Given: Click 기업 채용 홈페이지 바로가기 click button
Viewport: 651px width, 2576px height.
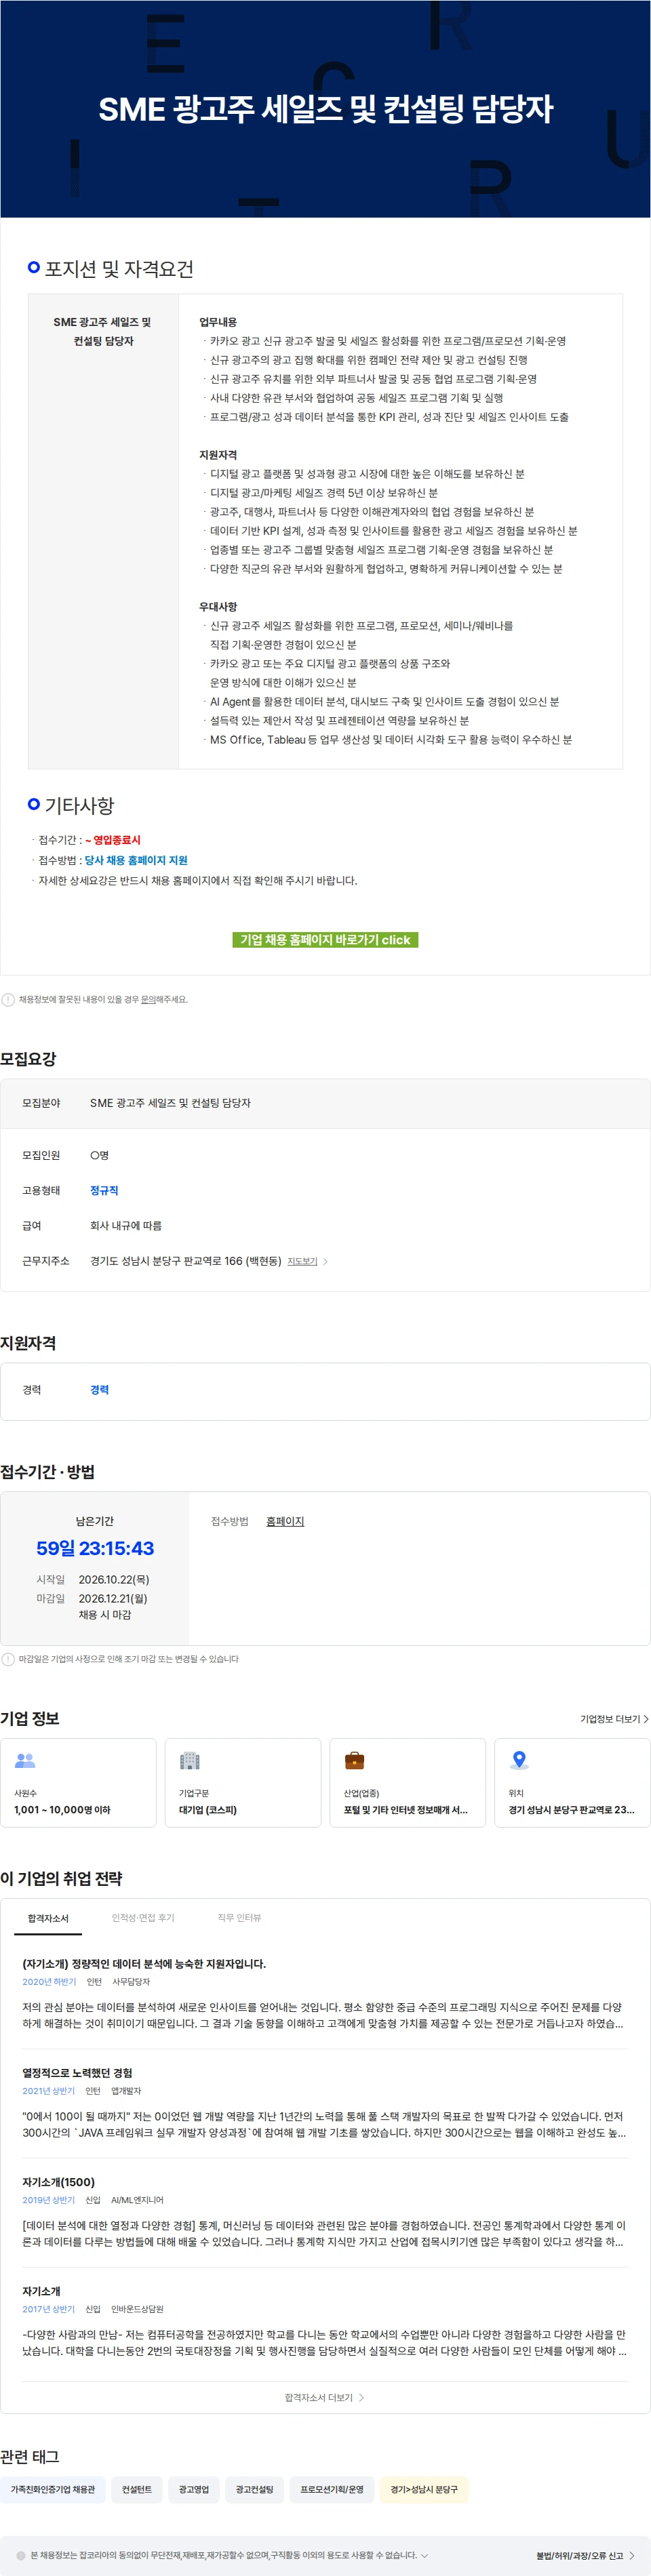Looking at the screenshot, I should pos(325,940).
